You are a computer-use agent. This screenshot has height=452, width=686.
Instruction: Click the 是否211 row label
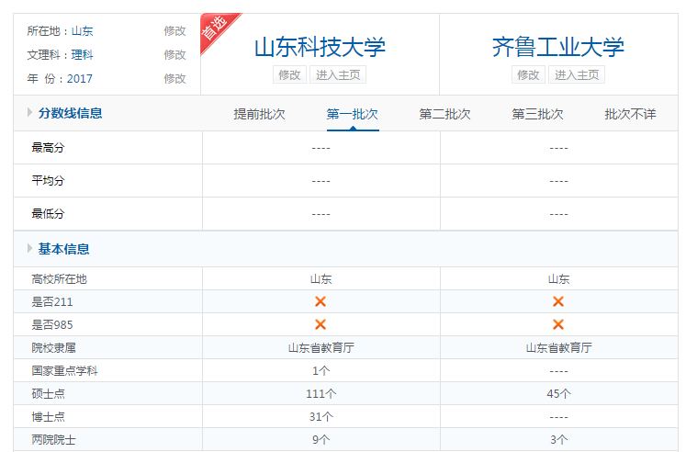pos(52,302)
